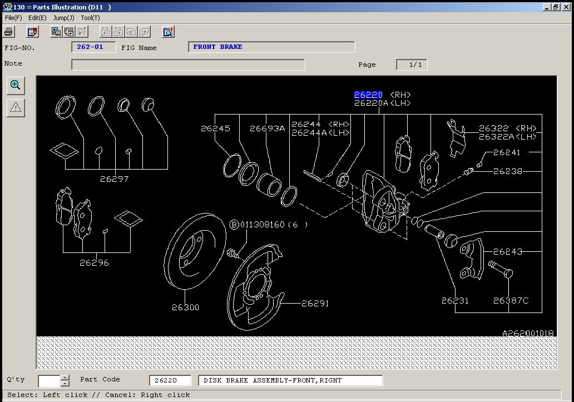
Task: Click the printer icon in toolbar
Action: [x=9, y=32]
